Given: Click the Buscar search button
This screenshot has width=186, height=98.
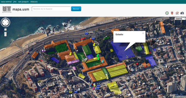Looking at the screenshot, I should click(76, 9).
